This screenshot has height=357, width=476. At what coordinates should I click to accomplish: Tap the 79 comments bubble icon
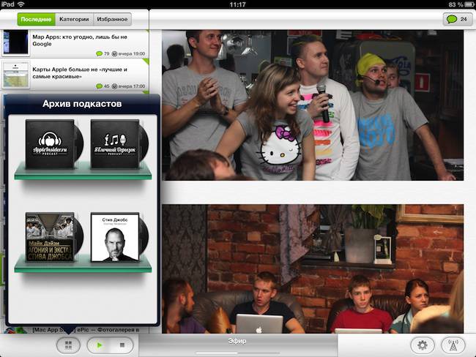[x=99, y=53]
